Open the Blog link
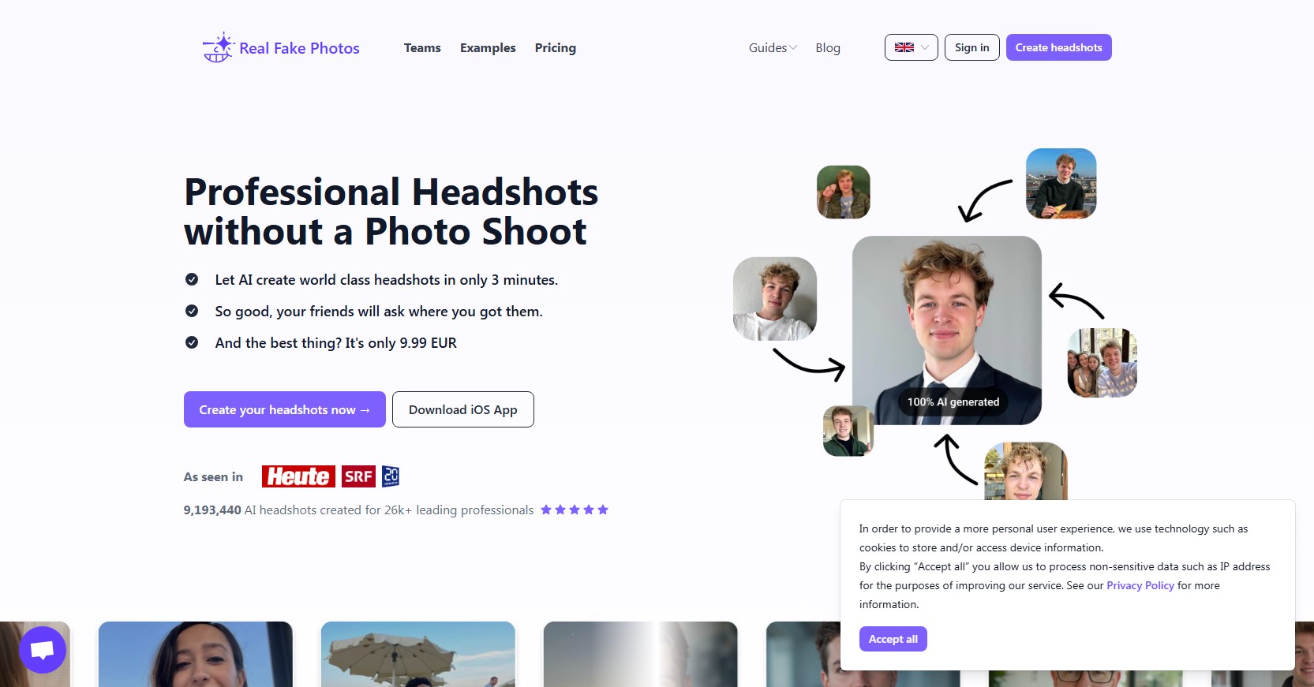This screenshot has width=1314, height=687. tap(828, 48)
